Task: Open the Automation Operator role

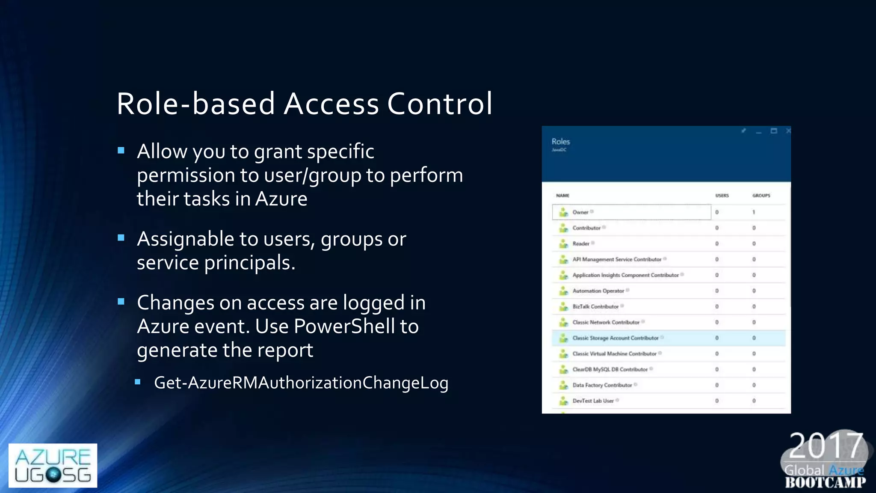Action: point(598,291)
